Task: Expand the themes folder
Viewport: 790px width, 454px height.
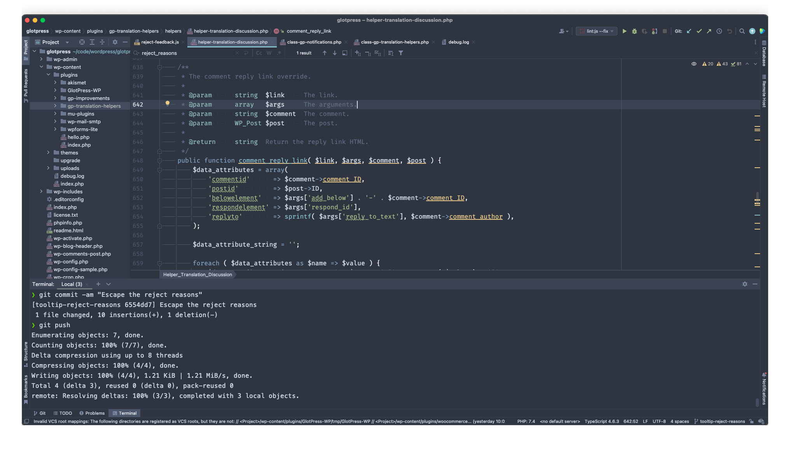Action: coord(48,153)
